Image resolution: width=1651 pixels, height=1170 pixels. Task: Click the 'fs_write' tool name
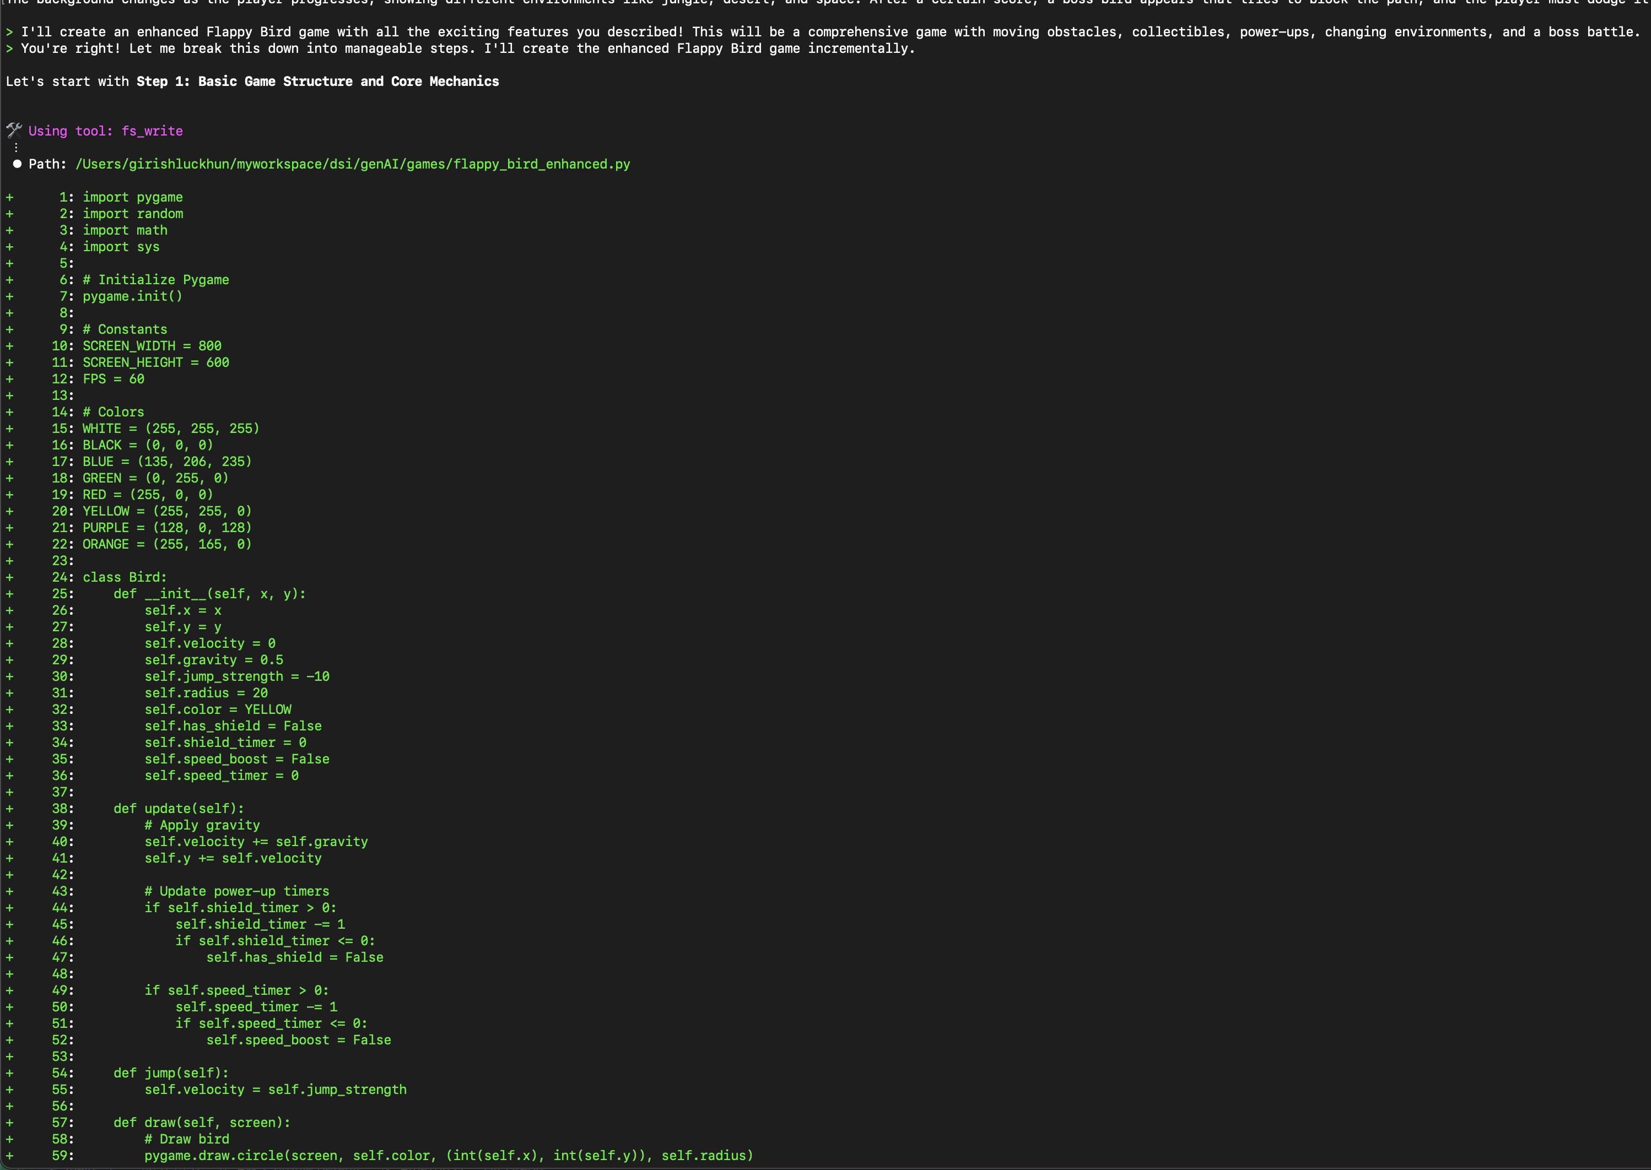coord(152,131)
